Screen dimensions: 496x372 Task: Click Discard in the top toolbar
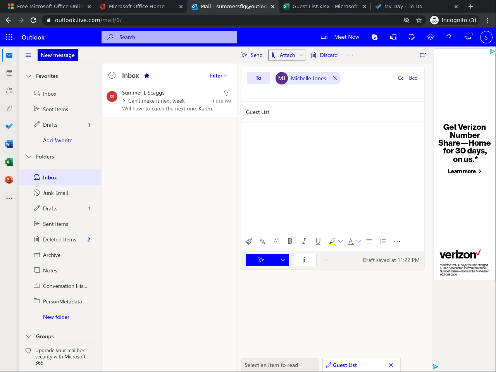pyautogui.click(x=324, y=55)
